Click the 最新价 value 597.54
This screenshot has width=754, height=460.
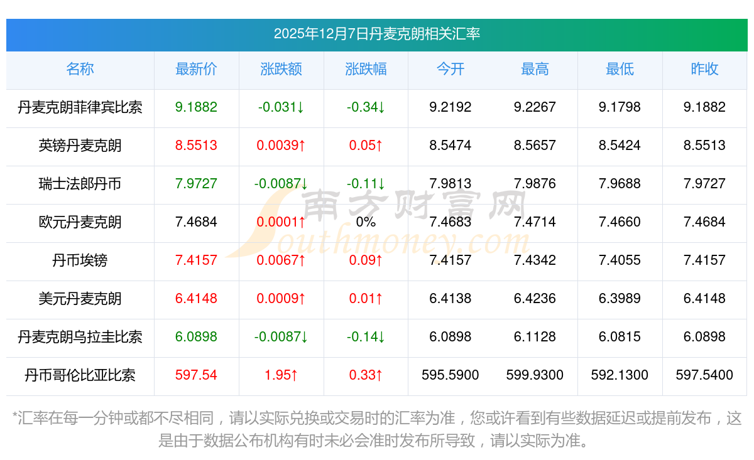196,375
